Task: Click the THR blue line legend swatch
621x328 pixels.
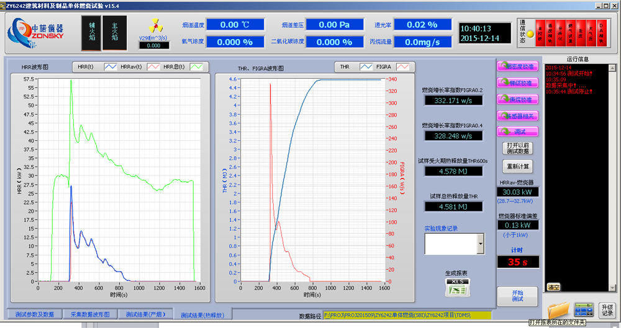Action: click(x=366, y=67)
